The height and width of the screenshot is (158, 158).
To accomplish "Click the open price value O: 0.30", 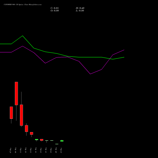I will [x=55, y=11].
